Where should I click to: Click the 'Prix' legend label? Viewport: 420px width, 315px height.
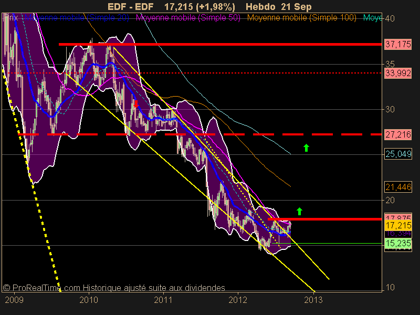(x=10, y=18)
